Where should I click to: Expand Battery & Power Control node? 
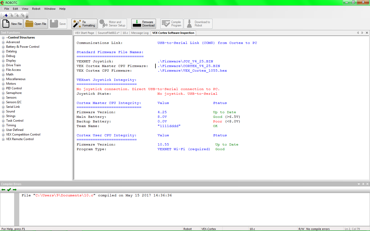[3, 47]
